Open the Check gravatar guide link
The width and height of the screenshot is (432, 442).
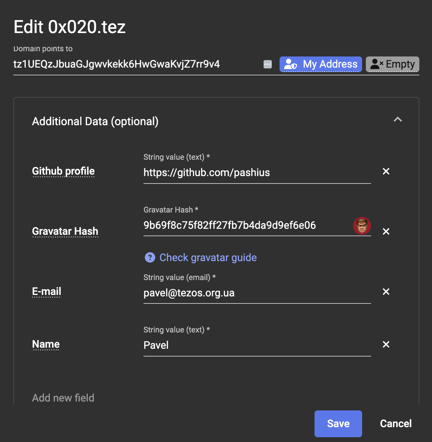(208, 257)
